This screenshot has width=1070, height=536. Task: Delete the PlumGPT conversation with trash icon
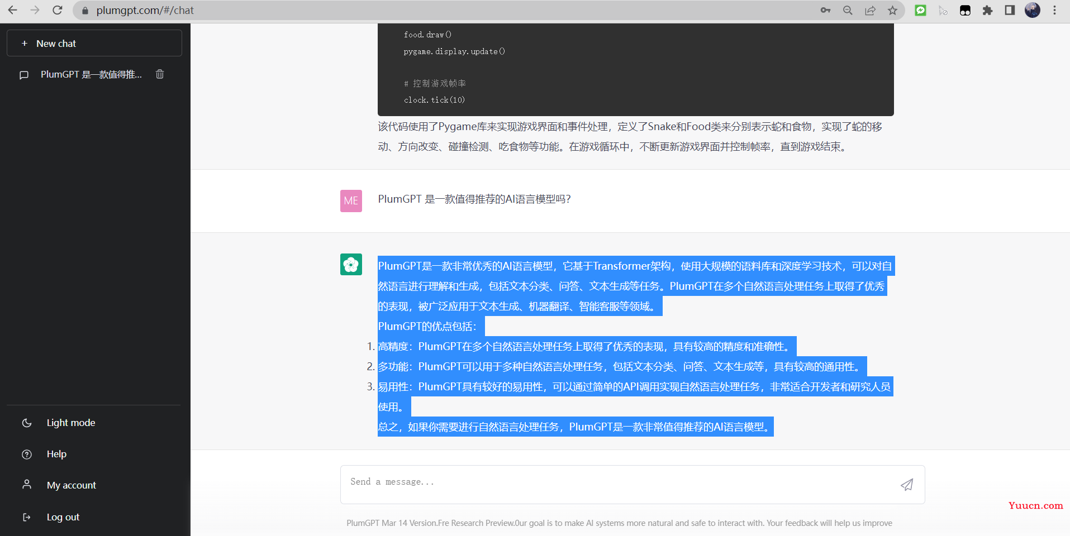pyautogui.click(x=160, y=74)
